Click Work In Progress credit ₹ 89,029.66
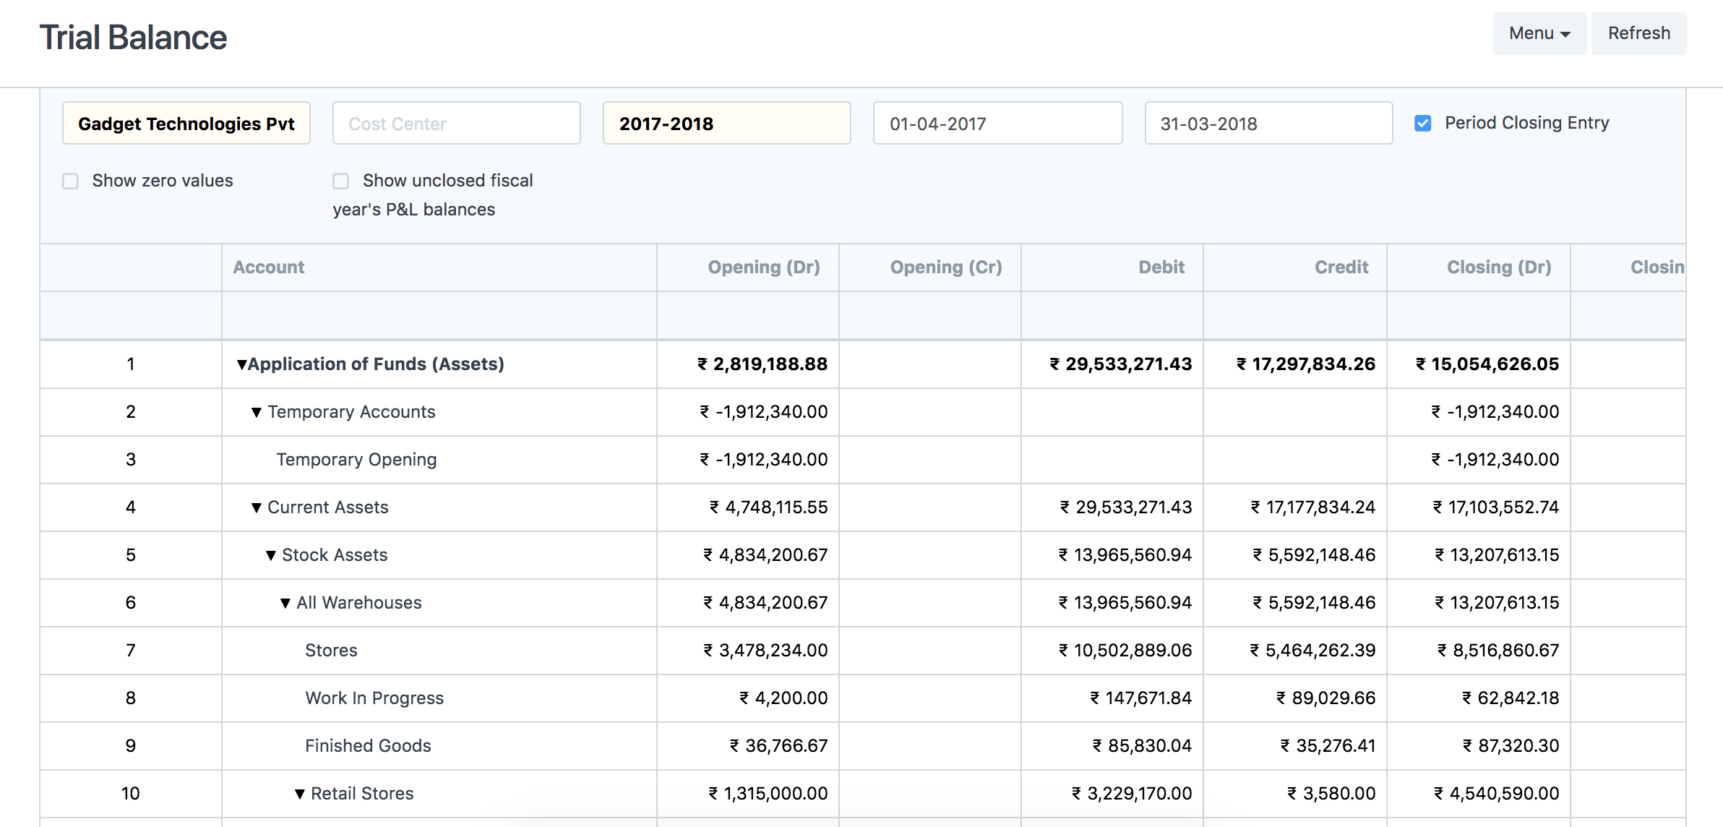 tap(1326, 698)
